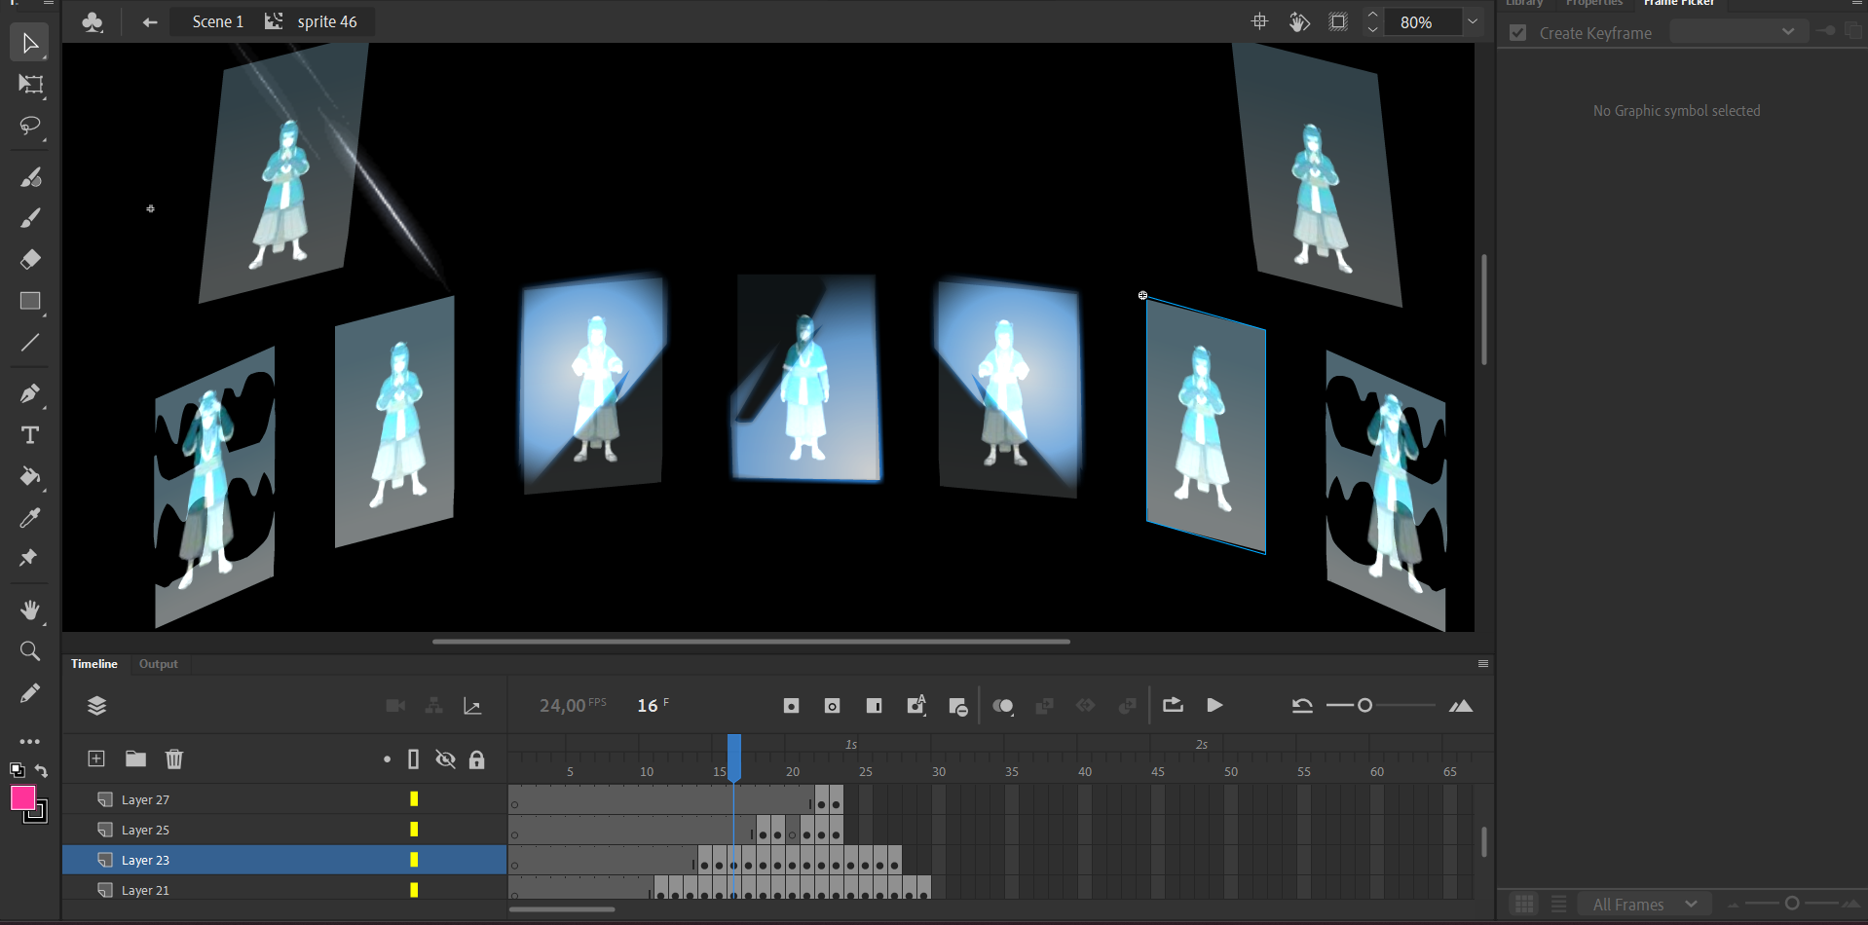This screenshot has width=1868, height=925.
Task: Select the Free Transform tool
Action: (x=30, y=85)
